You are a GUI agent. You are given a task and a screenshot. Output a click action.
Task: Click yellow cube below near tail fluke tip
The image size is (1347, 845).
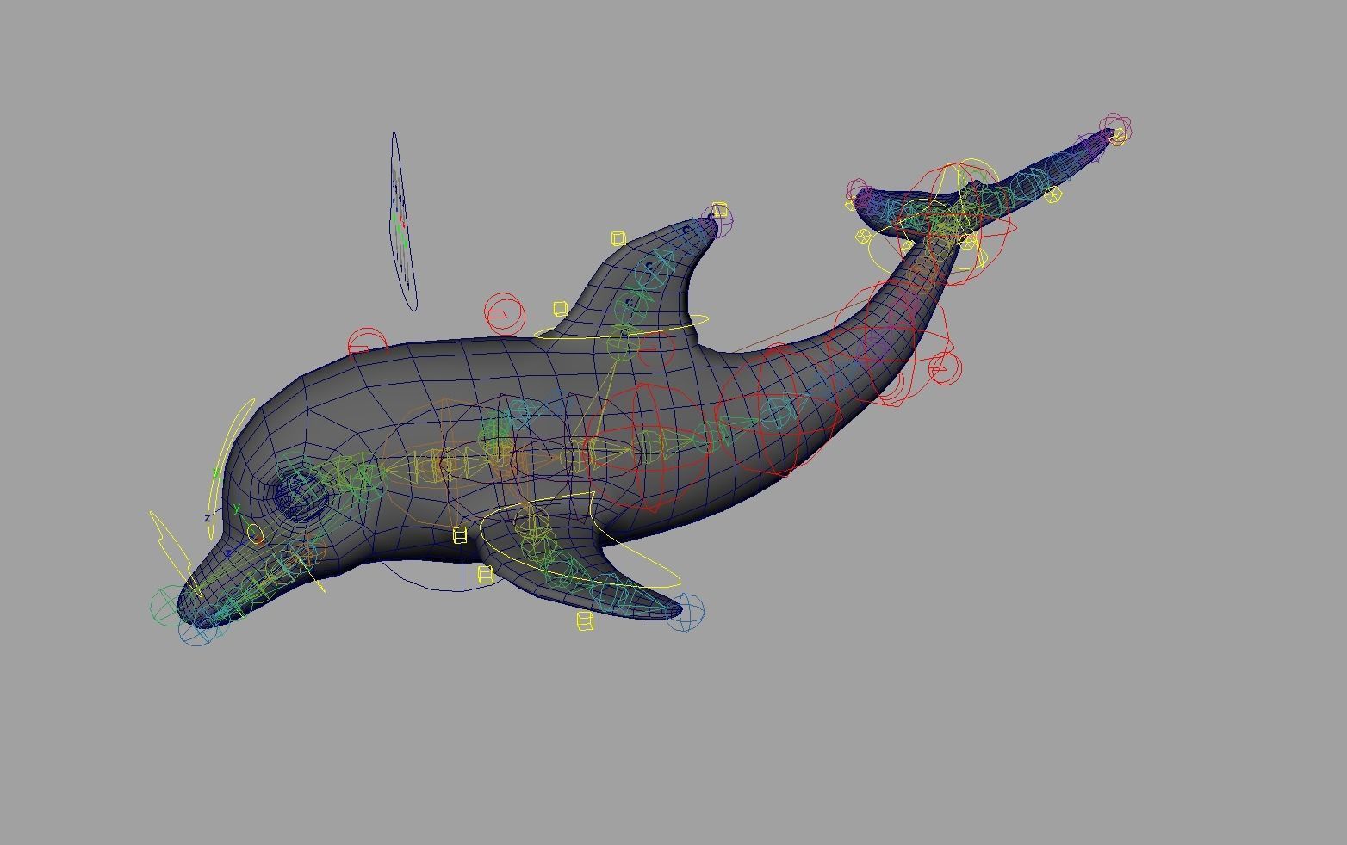click(x=864, y=236)
